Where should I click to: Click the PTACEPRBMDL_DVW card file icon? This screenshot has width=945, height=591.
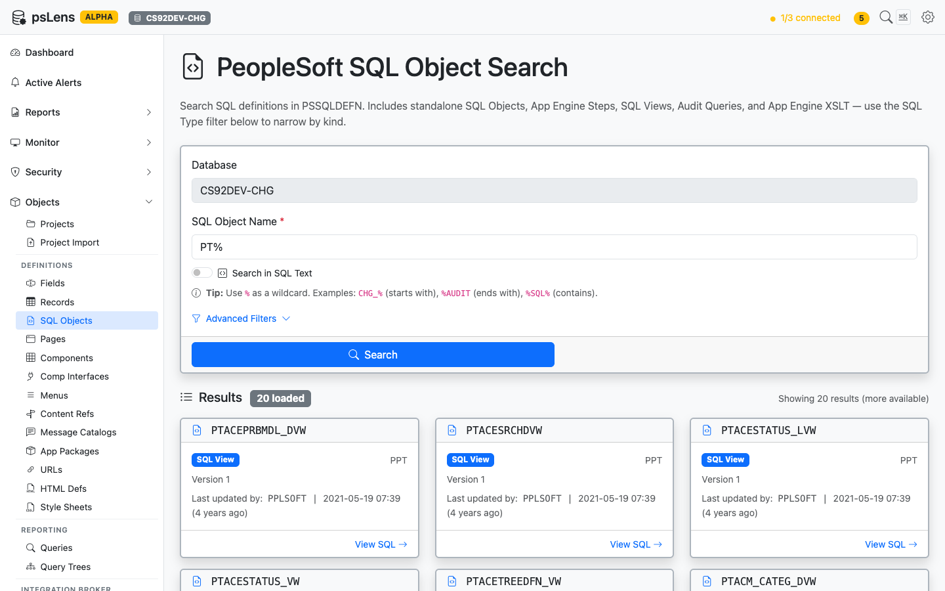(x=197, y=430)
